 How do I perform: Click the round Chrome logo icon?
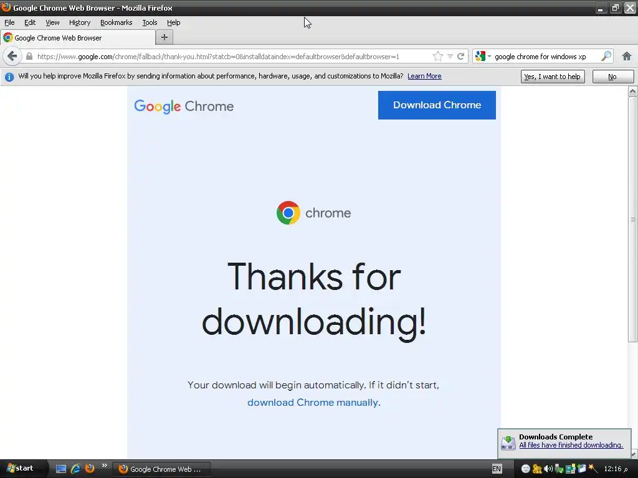(x=288, y=213)
